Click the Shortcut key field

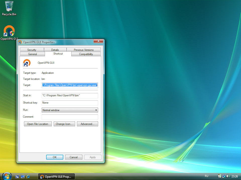click(x=70, y=103)
